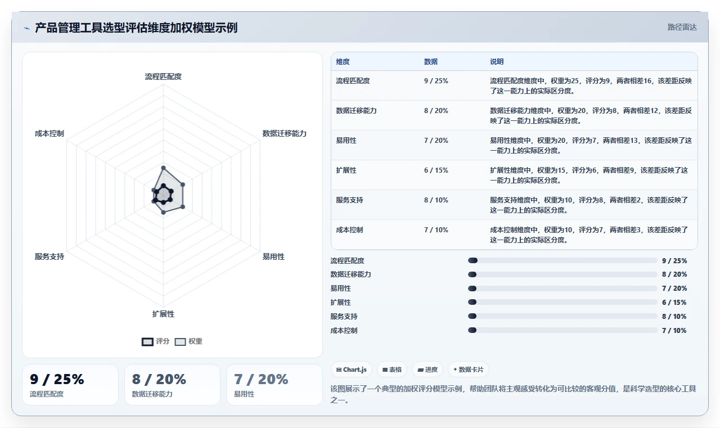Click the 扩展性 radar axis label
Screen dimensions: 720x428
(163, 314)
